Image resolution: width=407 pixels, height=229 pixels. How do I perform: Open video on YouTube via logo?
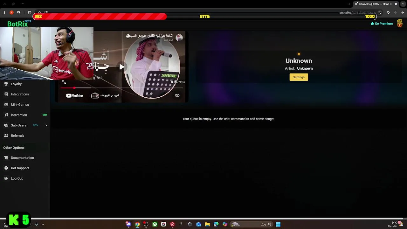pyautogui.click(x=74, y=96)
